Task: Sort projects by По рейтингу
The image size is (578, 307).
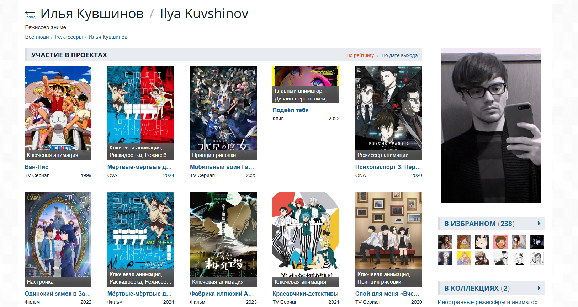Action: [x=360, y=55]
